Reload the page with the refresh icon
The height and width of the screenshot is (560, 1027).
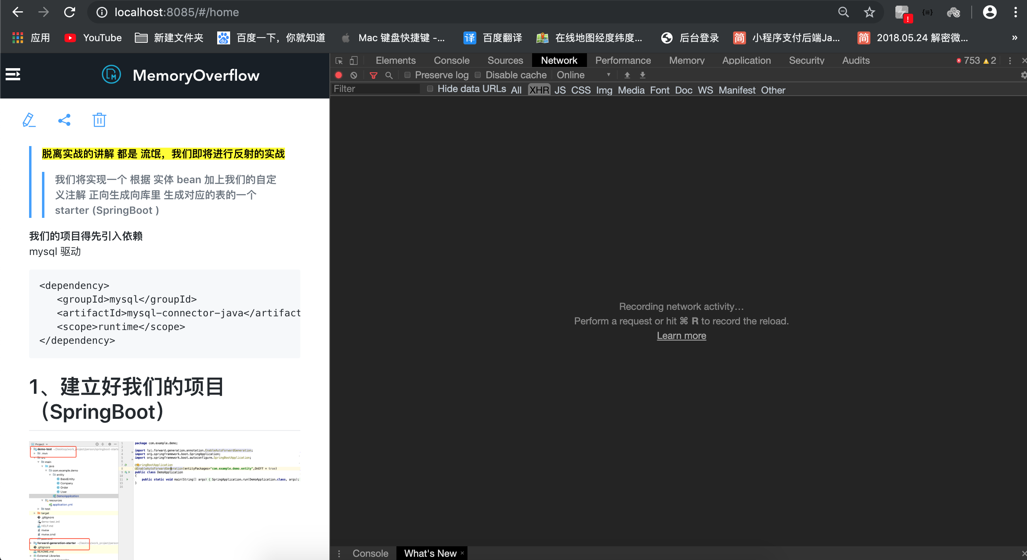pyautogui.click(x=70, y=12)
